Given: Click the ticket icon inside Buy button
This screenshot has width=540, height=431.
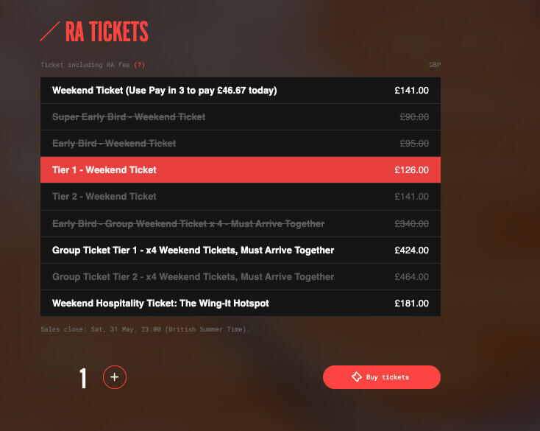Looking at the screenshot, I should (356, 377).
